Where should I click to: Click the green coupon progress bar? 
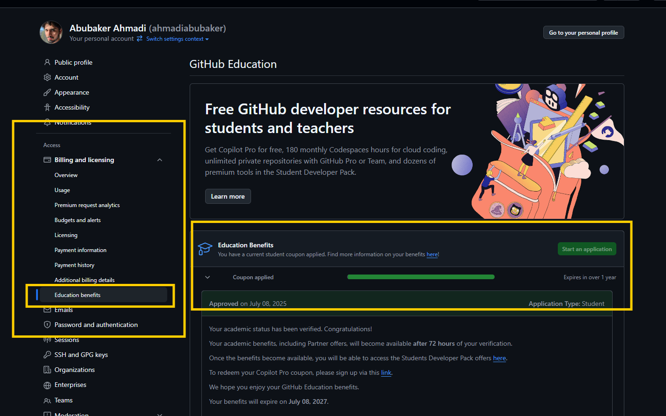coord(421,277)
